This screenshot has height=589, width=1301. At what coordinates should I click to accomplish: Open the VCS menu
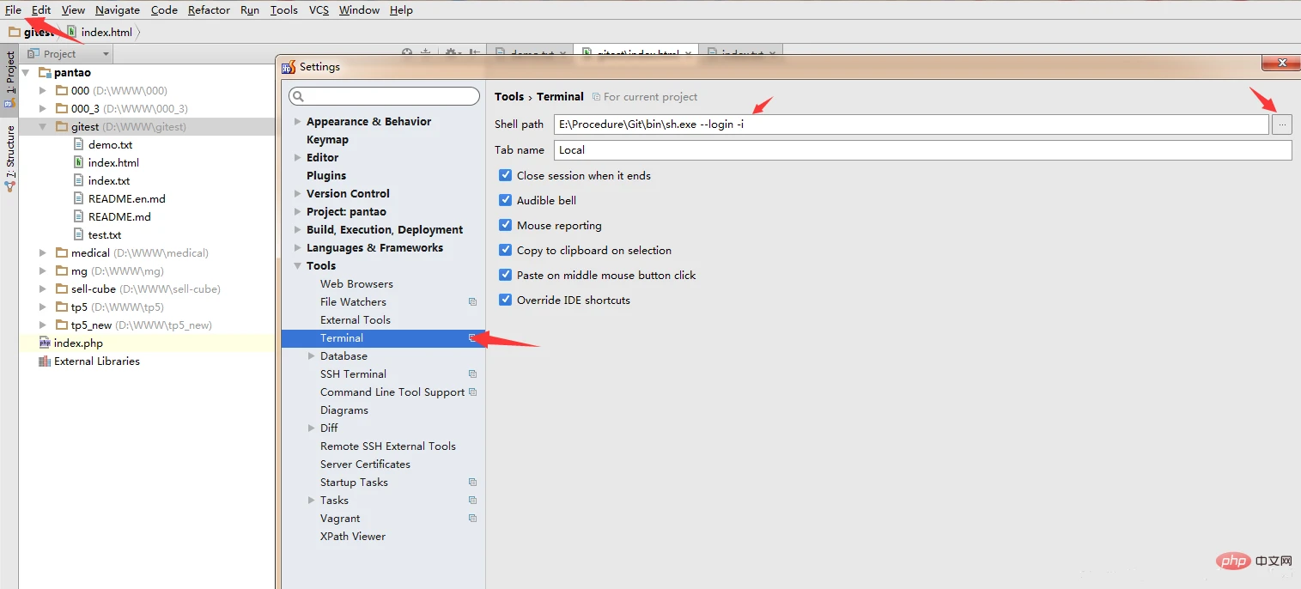pyautogui.click(x=319, y=10)
